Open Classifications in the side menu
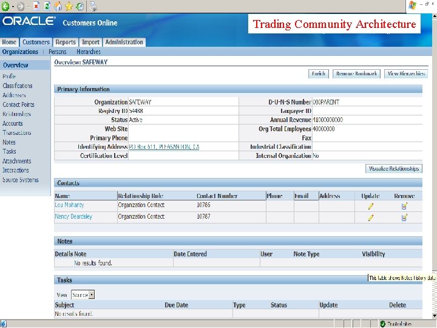437x328 pixels. (x=17, y=86)
